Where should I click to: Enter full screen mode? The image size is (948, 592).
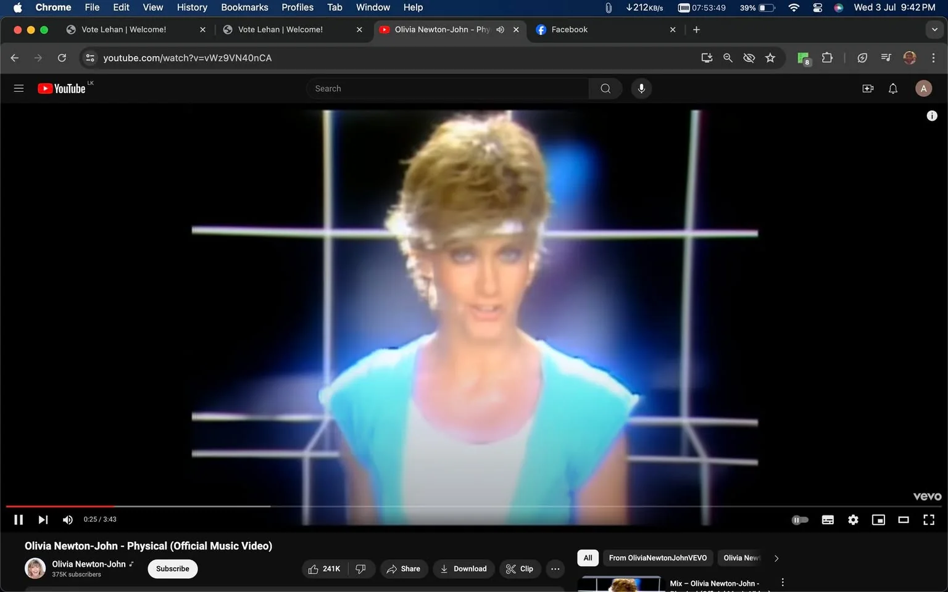point(929,520)
